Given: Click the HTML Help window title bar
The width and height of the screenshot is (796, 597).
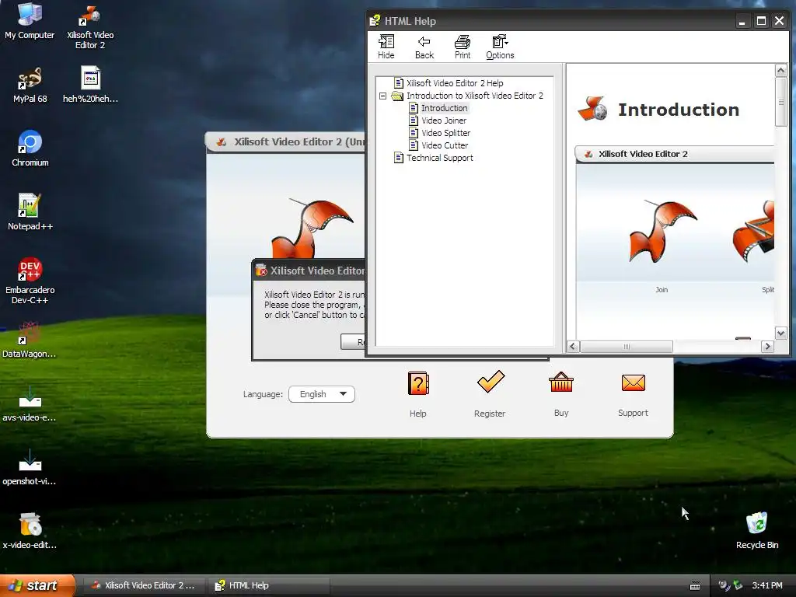Looking at the screenshot, I should point(550,21).
